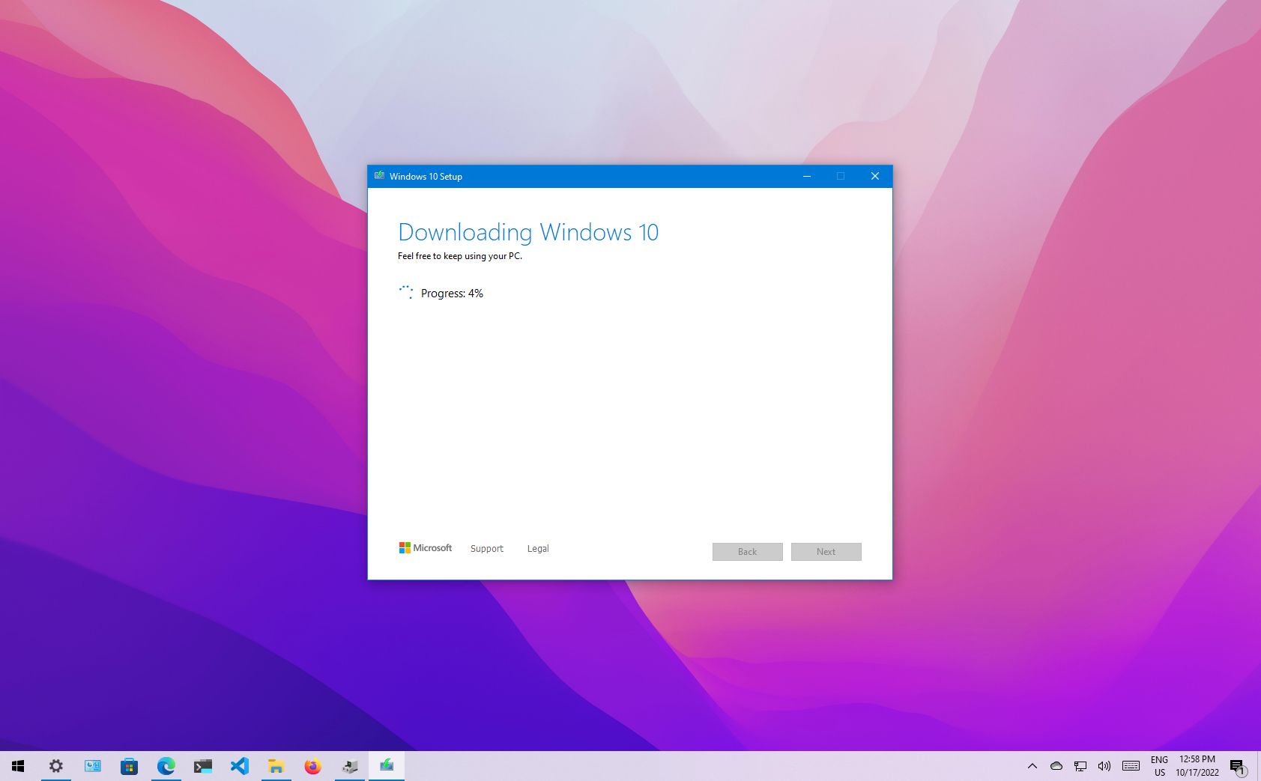Open the Legal page in setup window

tap(538, 548)
